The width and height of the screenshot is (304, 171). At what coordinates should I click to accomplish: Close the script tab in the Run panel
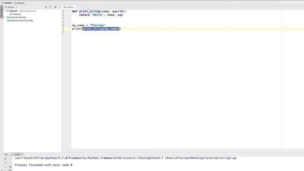21,154
